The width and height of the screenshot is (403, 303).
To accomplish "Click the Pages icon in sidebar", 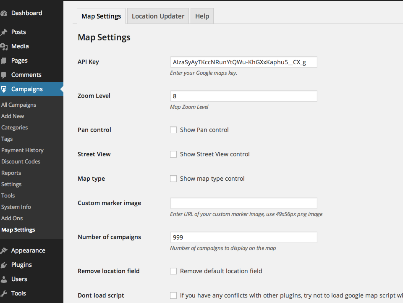I will (x=4, y=61).
